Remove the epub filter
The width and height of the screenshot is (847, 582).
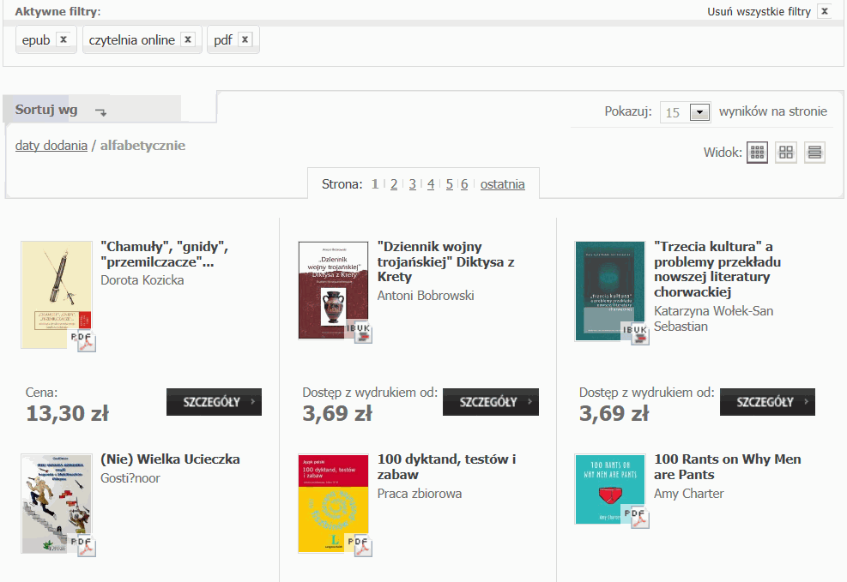coord(63,39)
